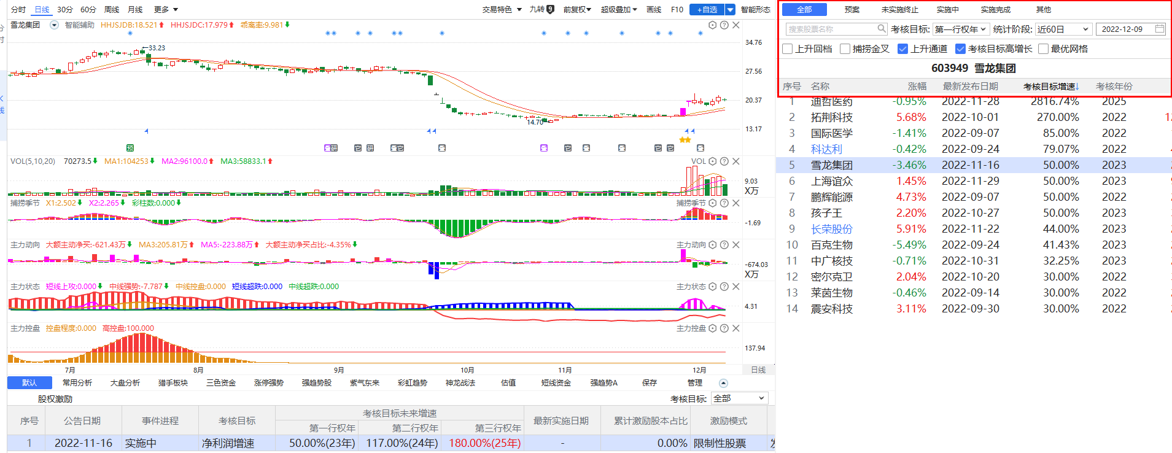Open help icon for VOL indicator

click(724, 161)
